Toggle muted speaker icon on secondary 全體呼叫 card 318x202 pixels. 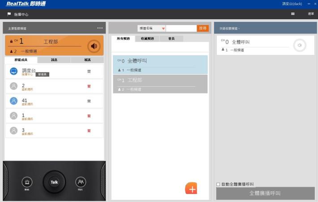tap(300, 45)
